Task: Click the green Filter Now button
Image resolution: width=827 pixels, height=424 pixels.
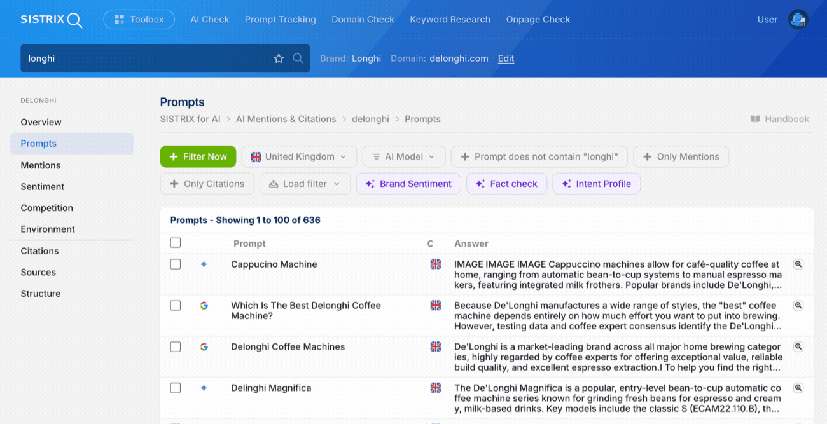Action: point(198,156)
